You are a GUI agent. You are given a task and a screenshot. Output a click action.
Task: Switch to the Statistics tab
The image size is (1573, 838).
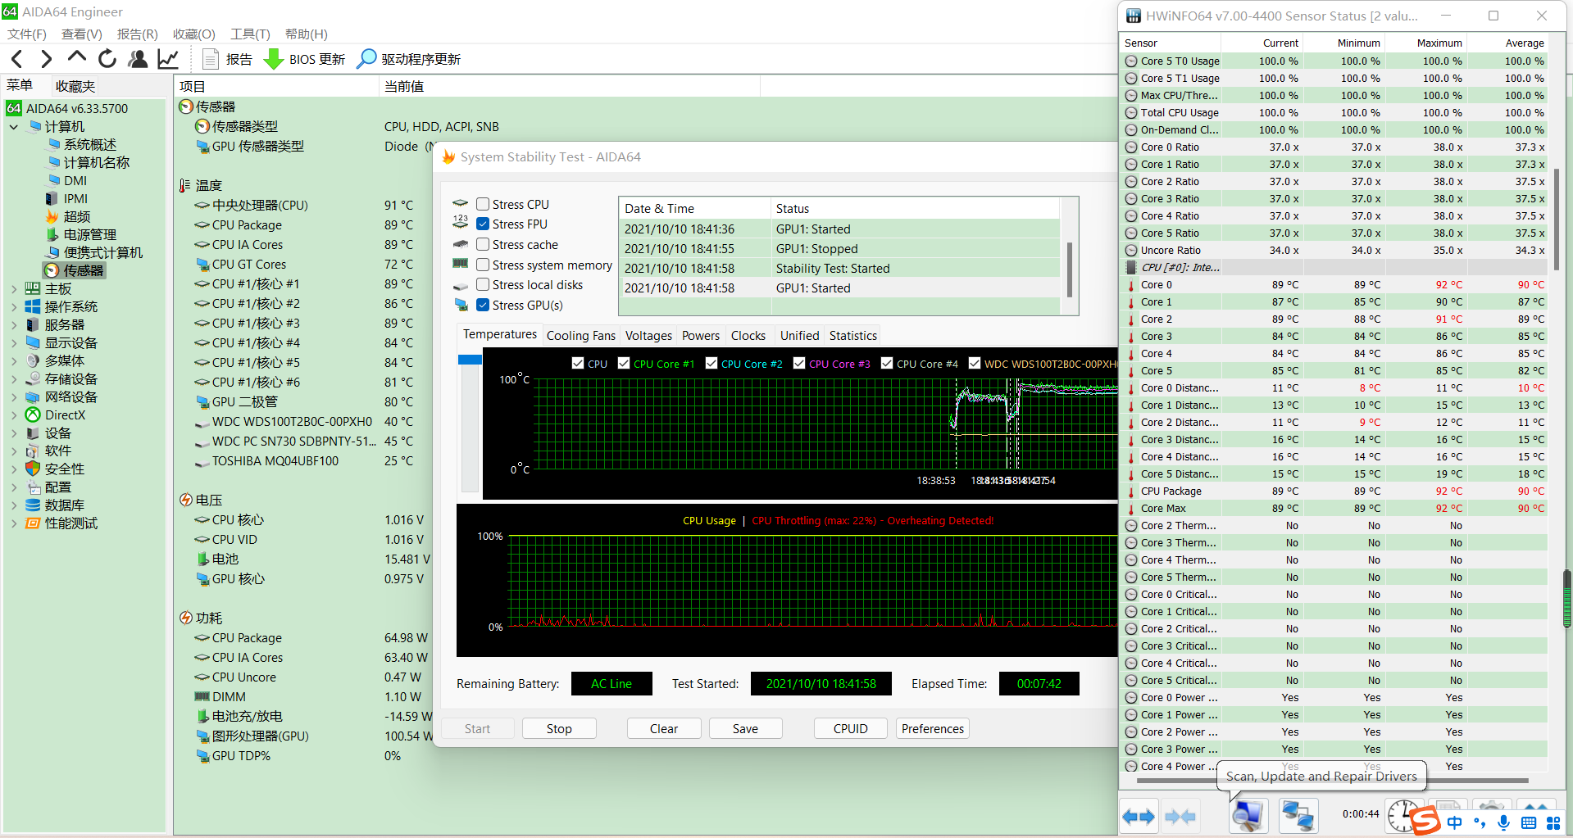coord(853,336)
